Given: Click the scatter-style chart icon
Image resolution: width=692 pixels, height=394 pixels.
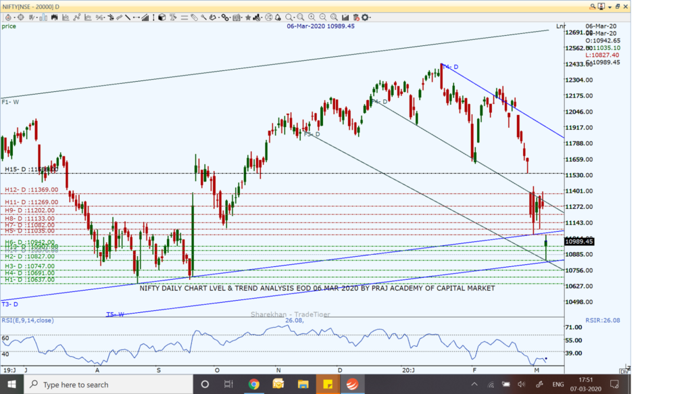Looking at the screenshot, I should click(88, 18).
